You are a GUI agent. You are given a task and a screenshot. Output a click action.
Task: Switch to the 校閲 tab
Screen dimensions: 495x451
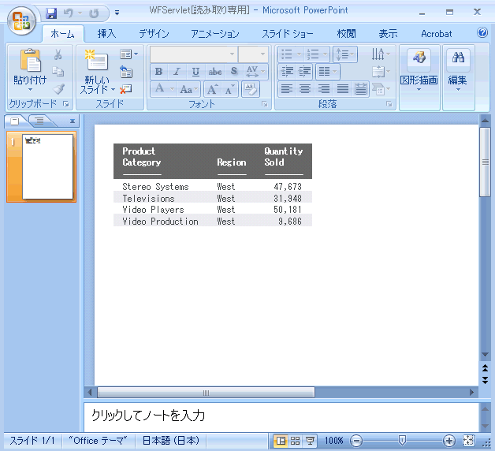(x=346, y=33)
